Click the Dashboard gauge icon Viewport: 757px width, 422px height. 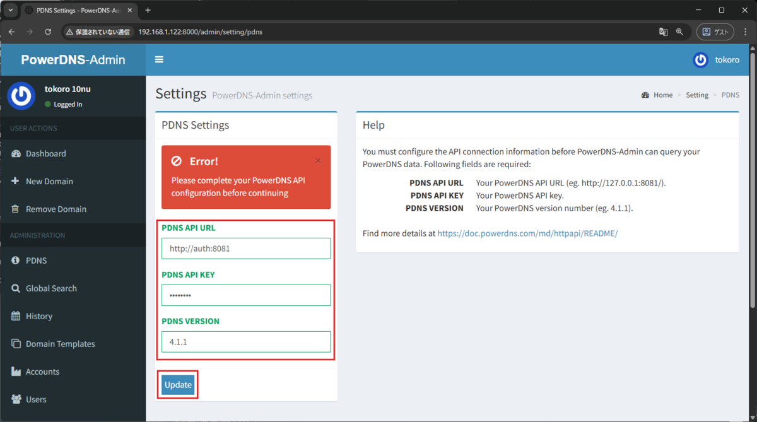coord(15,153)
